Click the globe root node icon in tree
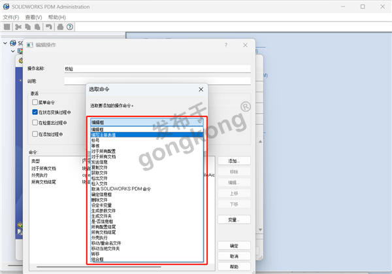The width and height of the screenshot is (392, 274). 13,43
